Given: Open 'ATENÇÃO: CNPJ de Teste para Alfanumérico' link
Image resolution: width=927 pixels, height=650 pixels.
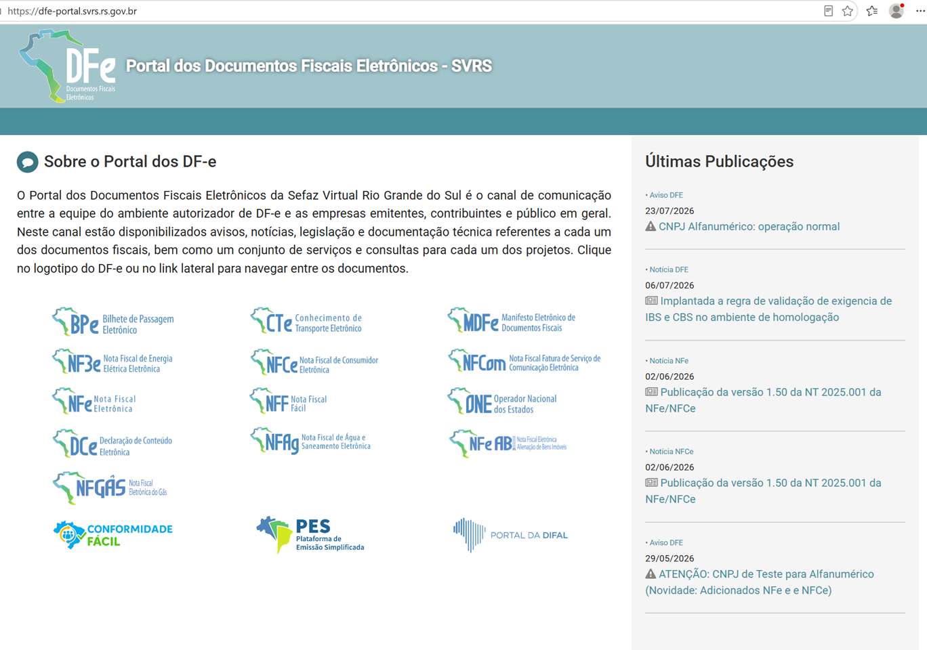Looking at the screenshot, I should coord(760,582).
